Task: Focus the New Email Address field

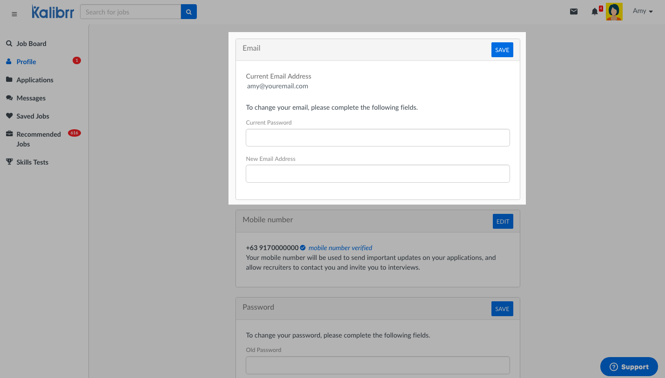Action: [377, 174]
